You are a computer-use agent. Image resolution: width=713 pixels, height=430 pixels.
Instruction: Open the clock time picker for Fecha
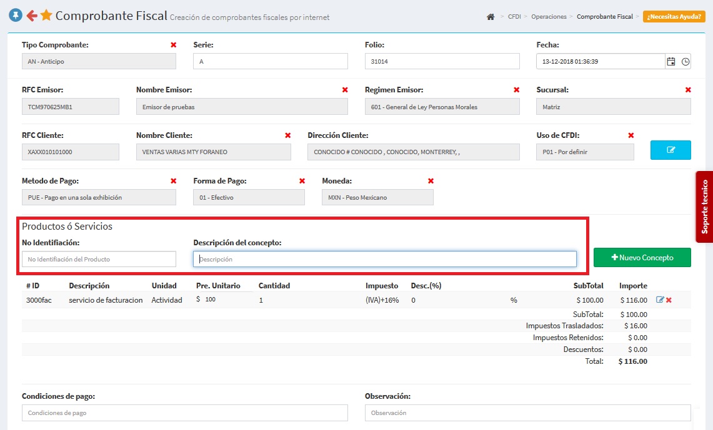tap(686, 61)
